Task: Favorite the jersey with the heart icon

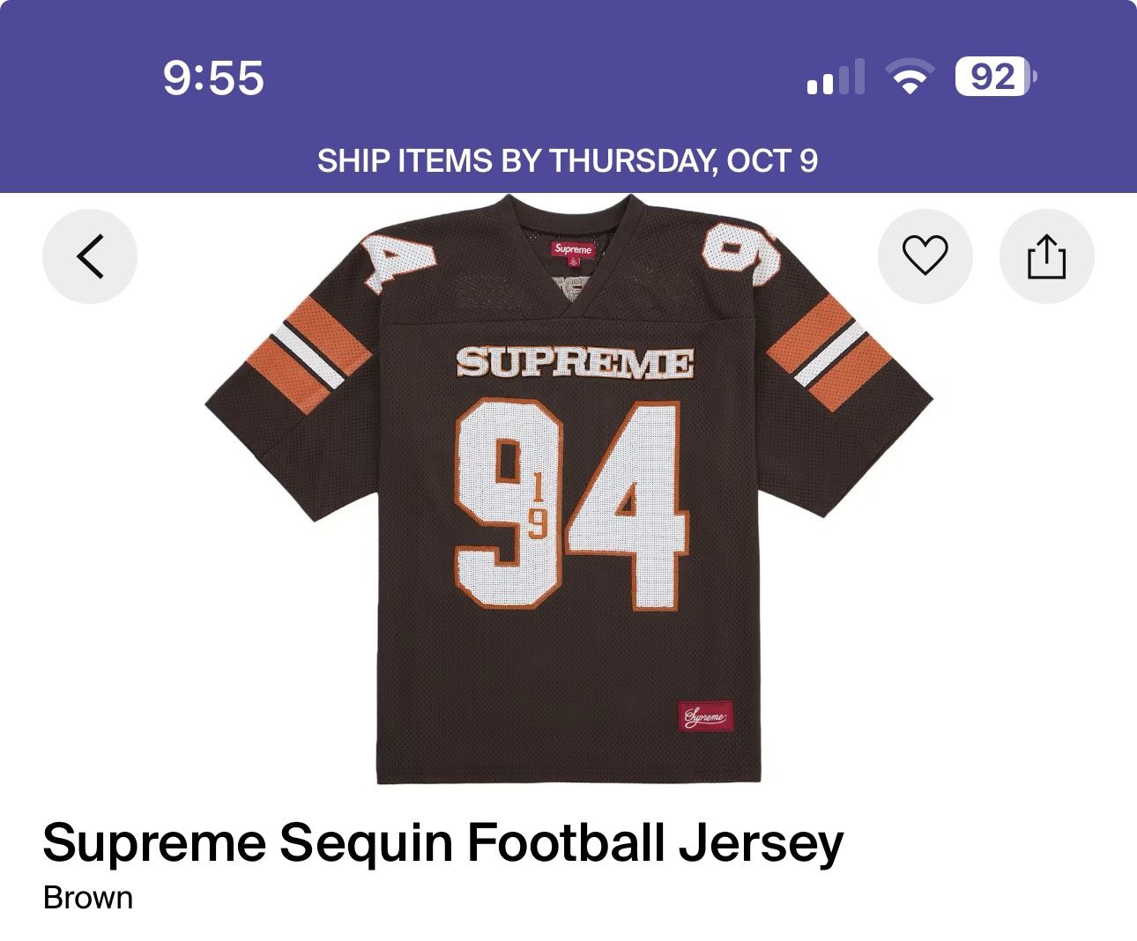Action: (925, 256)
